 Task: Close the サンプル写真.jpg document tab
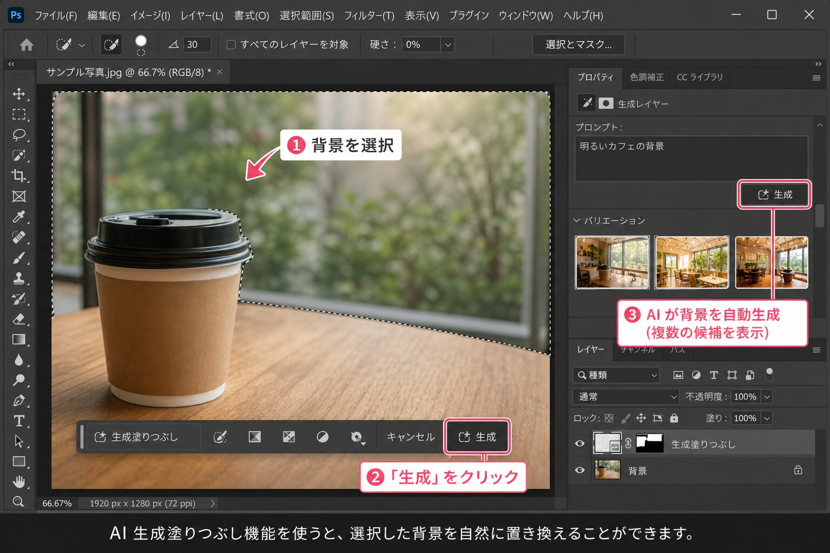pos(219,72)
